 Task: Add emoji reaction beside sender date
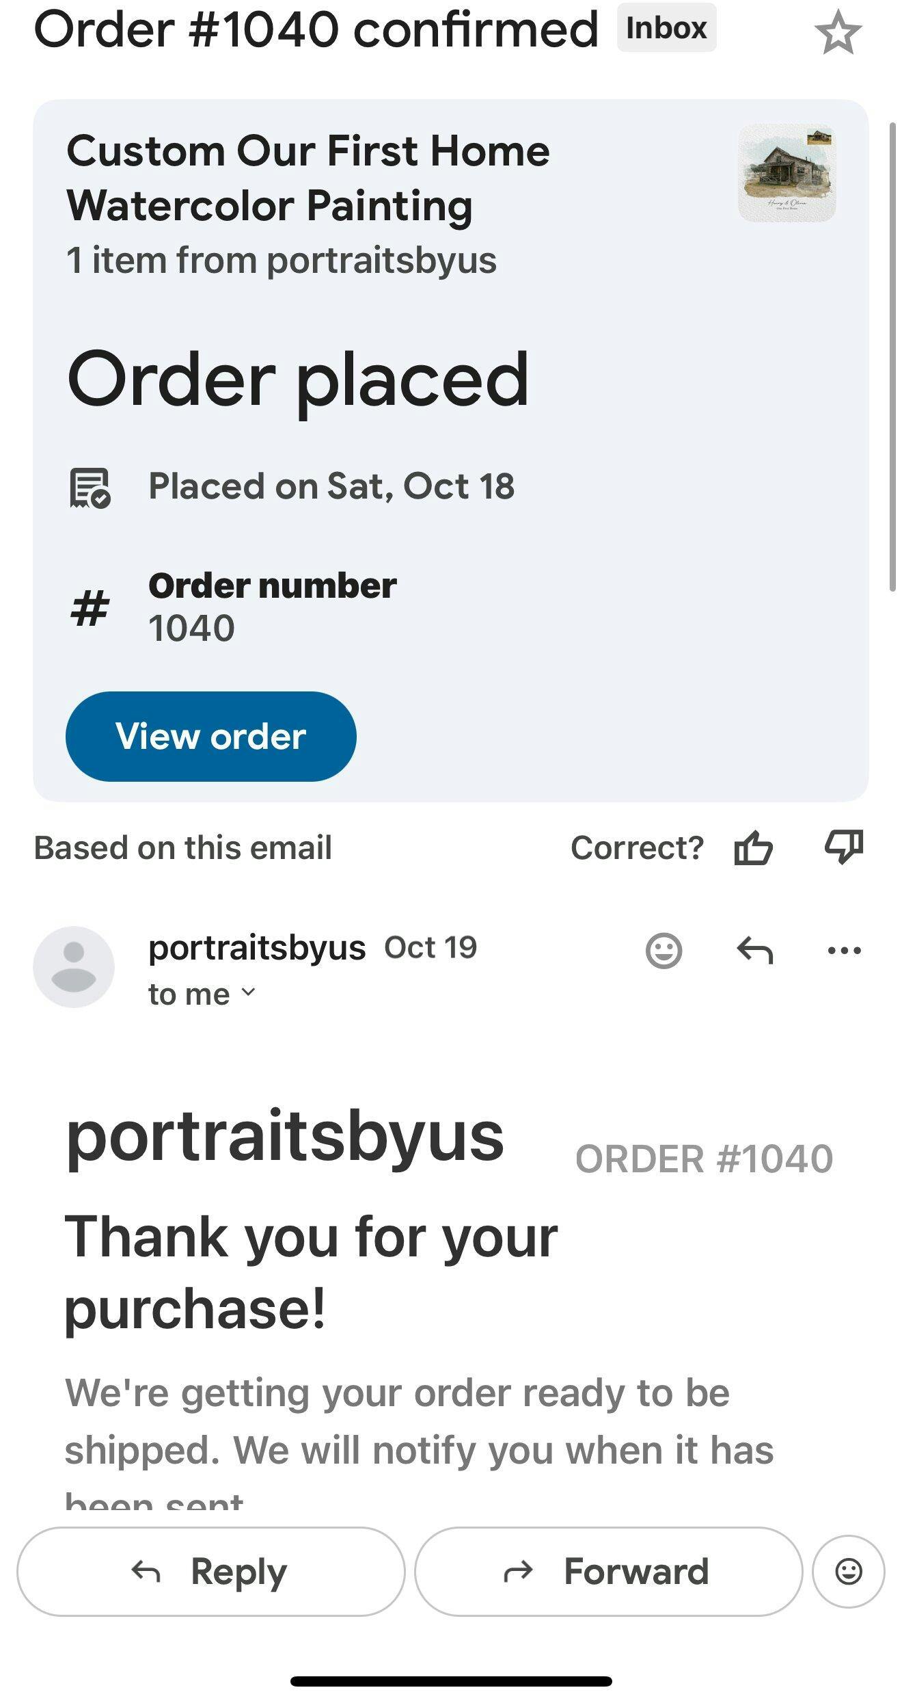click(x=664, y=951)
